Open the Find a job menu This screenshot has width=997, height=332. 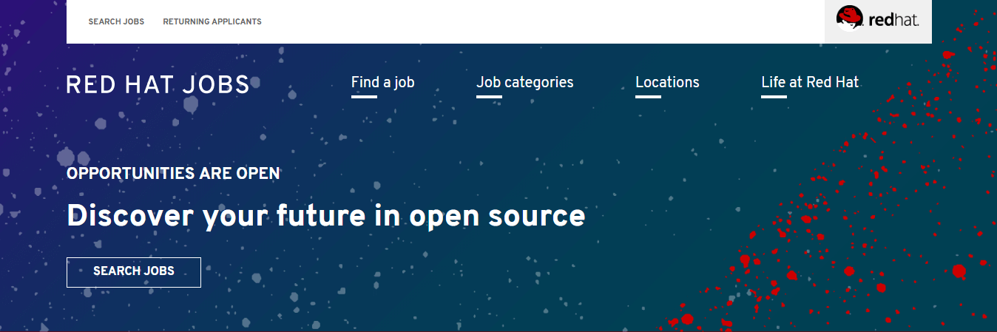[382, 82]
